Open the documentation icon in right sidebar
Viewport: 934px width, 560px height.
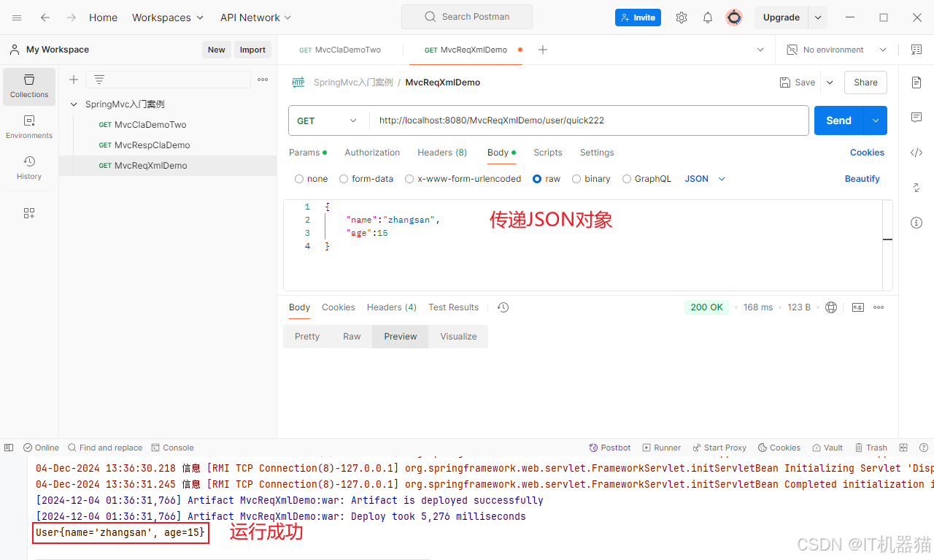[916, 83]
